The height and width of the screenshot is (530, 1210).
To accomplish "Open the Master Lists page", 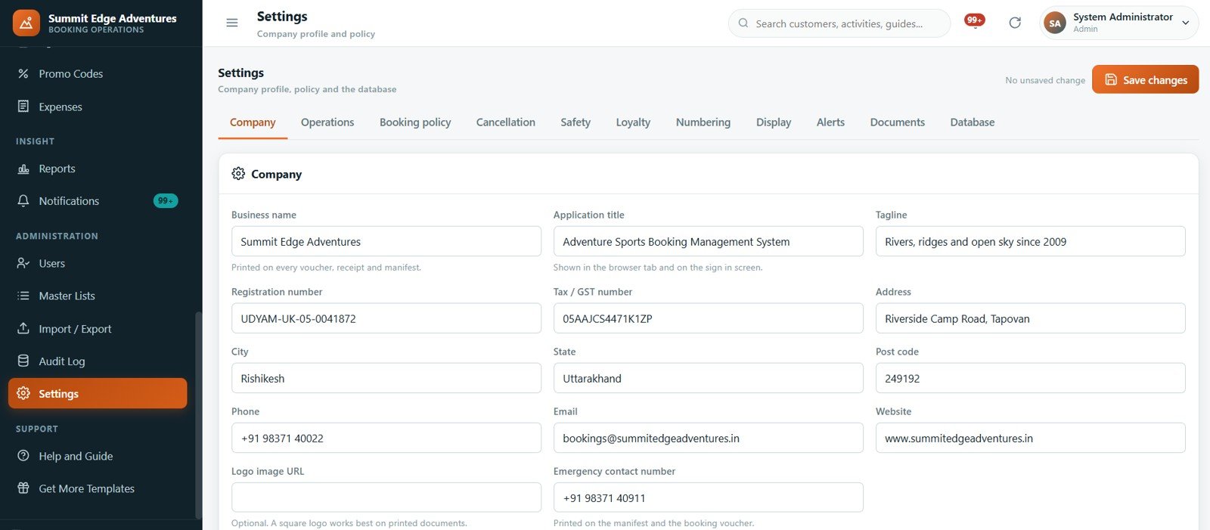I will pyautogui.click(x=98, y=296).
